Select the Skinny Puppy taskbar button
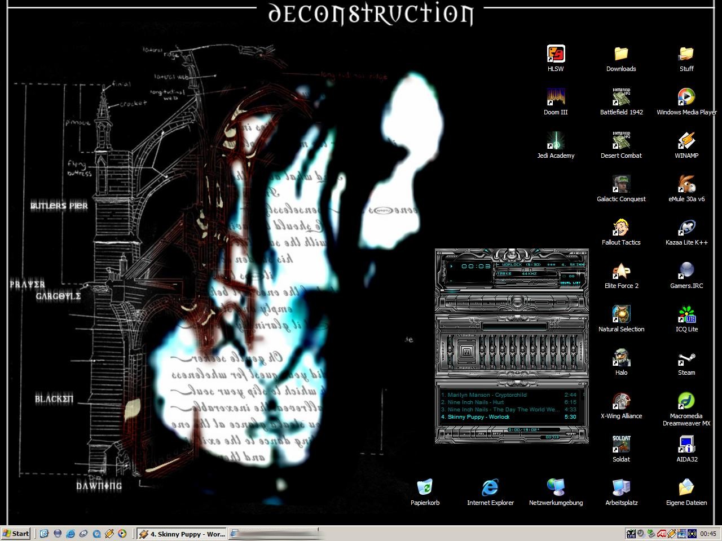This screenshot has width=722, height=541. tap(182, 534)
